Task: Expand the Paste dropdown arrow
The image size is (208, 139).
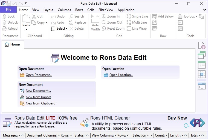Action: pos(26,29)
